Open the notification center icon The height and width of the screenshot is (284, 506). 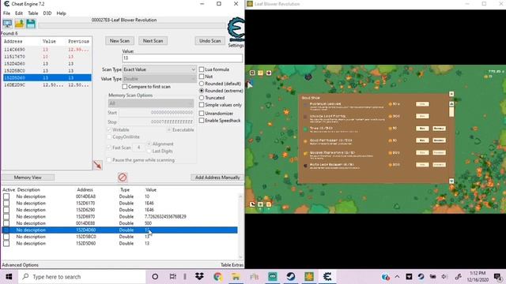[497, 277]
